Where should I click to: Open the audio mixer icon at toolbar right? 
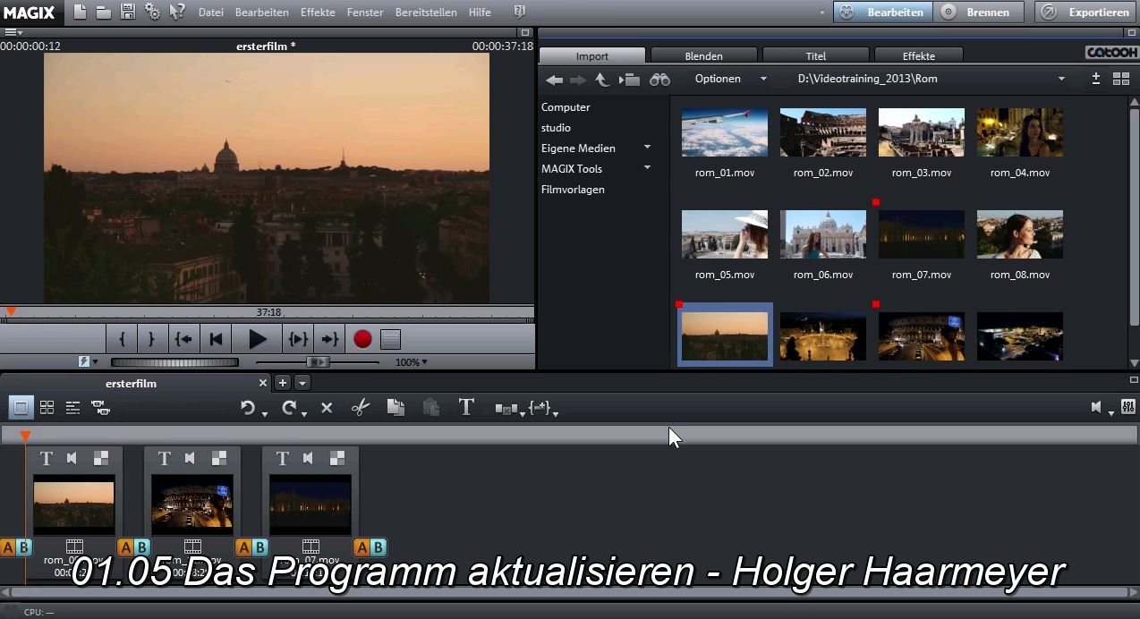1127,407
